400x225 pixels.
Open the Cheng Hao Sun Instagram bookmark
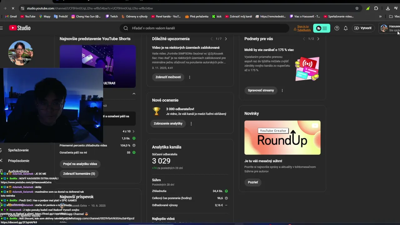click(86, 16)
